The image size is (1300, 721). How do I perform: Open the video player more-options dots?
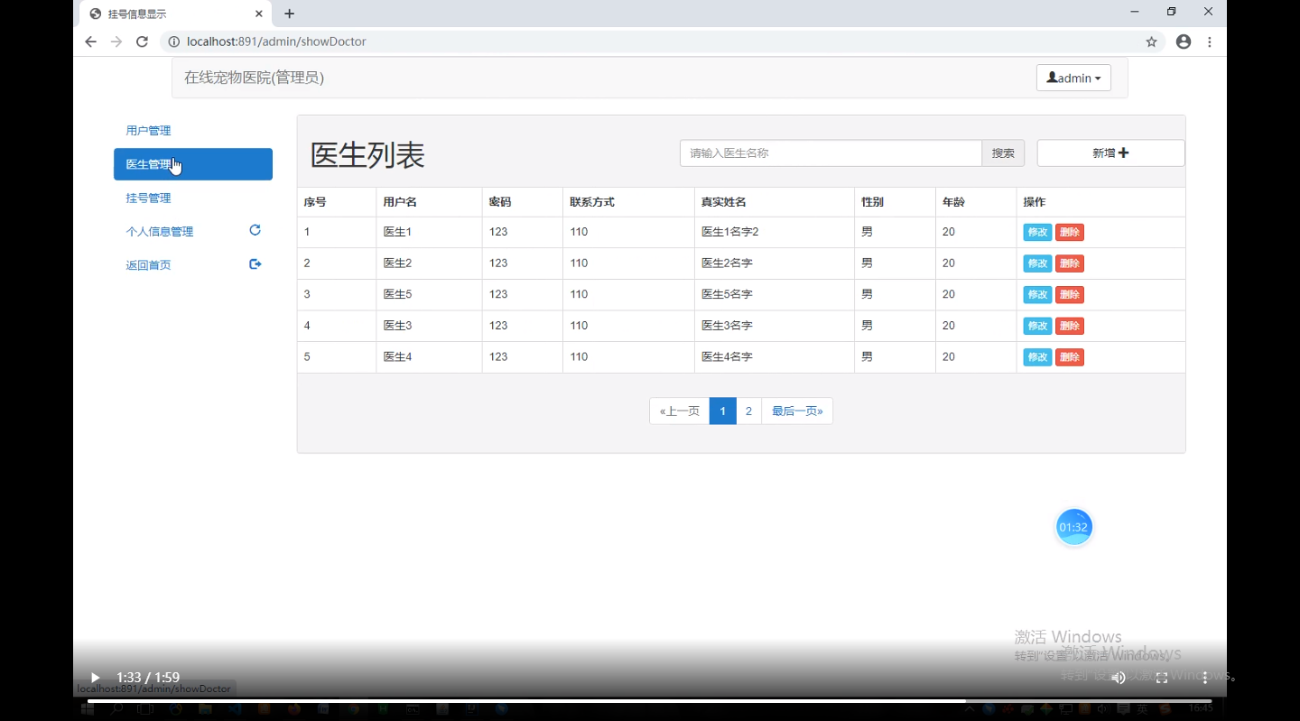[x=1205, y=678]
